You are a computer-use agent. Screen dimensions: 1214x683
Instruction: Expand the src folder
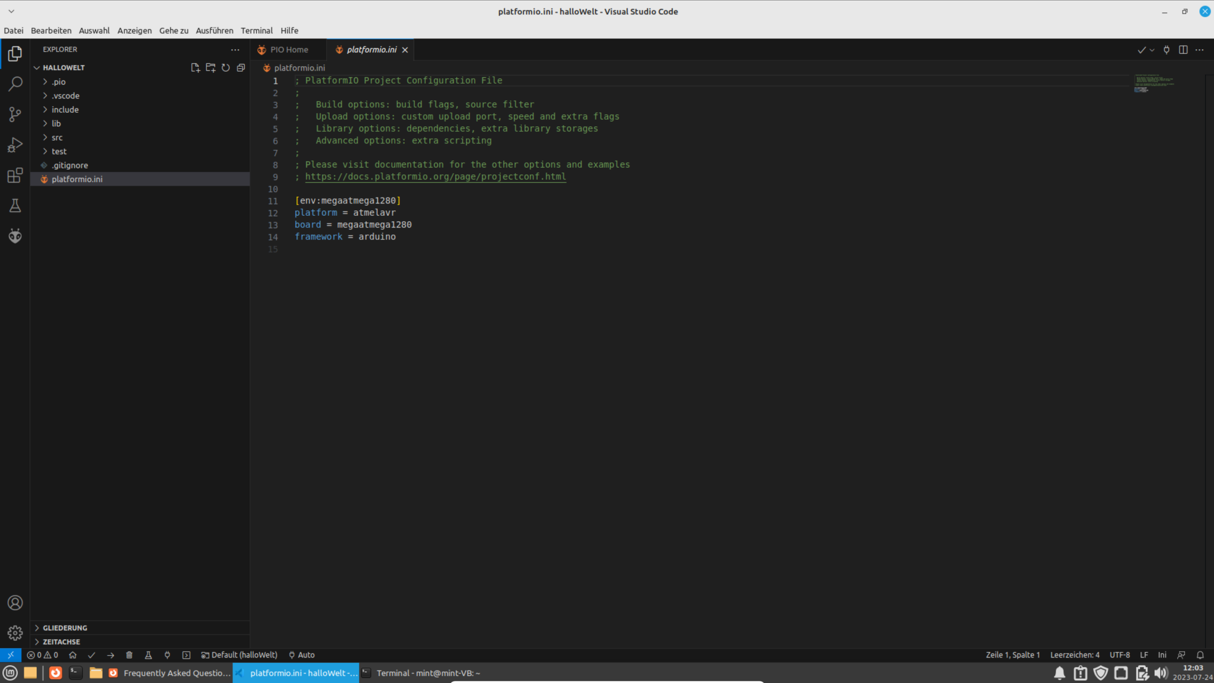coord(57,137)
